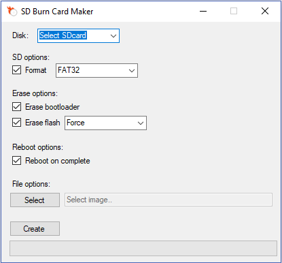Uncheck the Format checkbox
This screenshot has height=263, width=282.
point(17,70)
